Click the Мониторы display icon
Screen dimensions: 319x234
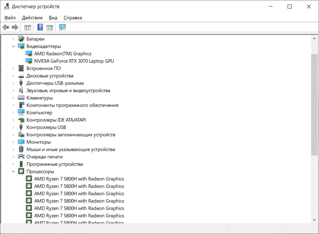point(21,142)
